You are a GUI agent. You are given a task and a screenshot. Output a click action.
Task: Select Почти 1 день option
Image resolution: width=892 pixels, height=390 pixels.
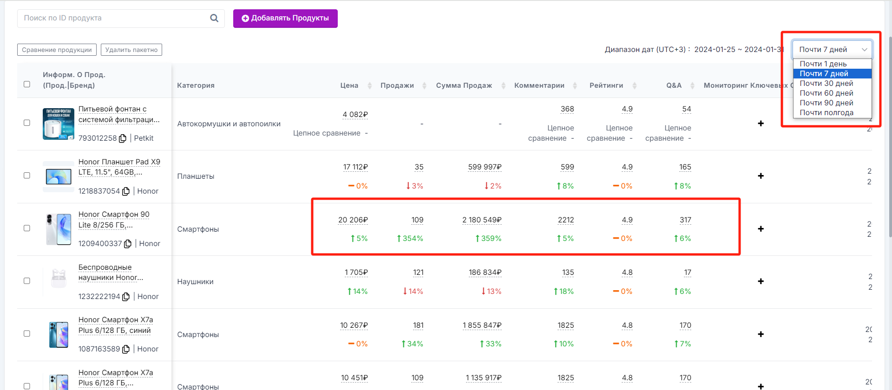point(832,64)
